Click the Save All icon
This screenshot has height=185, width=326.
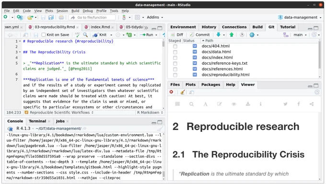pyautogui.click(x=51, y=17)
